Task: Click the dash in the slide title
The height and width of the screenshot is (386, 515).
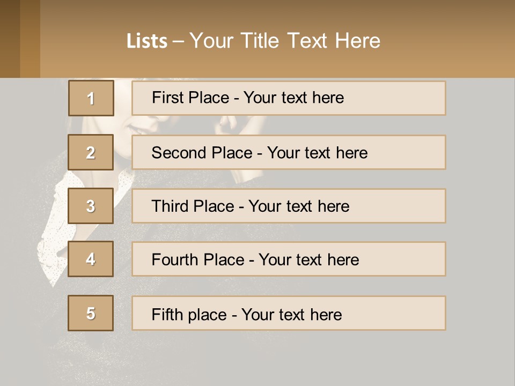Action: pos(178,41)
